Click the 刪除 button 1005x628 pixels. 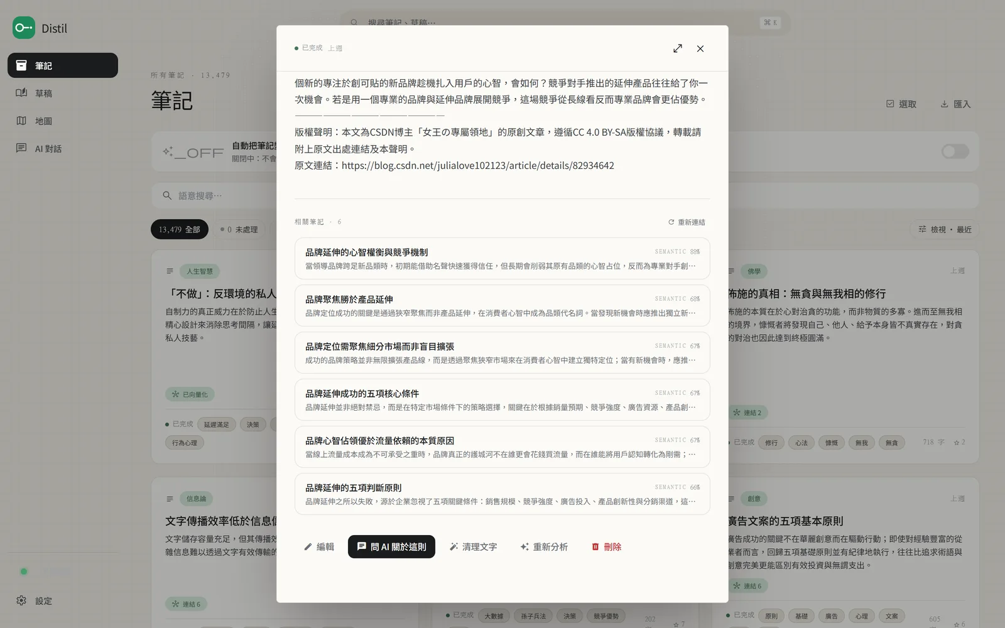tap(606, 546)
